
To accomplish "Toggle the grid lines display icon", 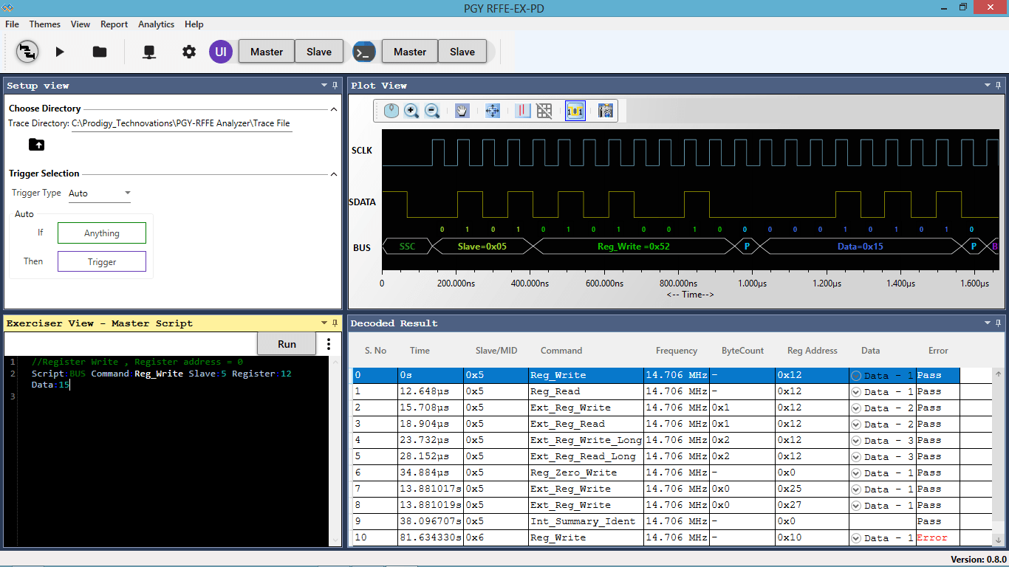I will (x=544, y=111).
